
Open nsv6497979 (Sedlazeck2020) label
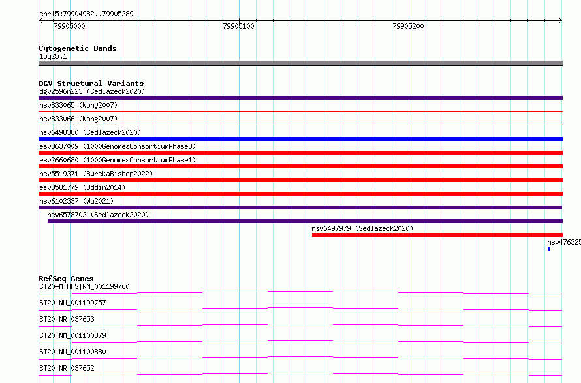(362, 228)
